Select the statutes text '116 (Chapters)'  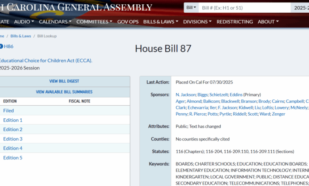pyautogui.click(x=190, y=152)
